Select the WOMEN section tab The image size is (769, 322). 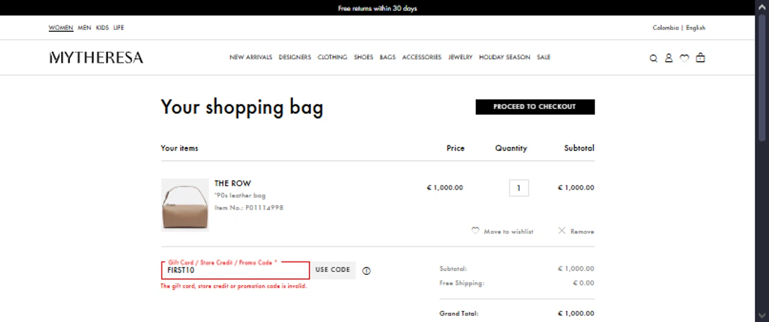click(61, 28)
